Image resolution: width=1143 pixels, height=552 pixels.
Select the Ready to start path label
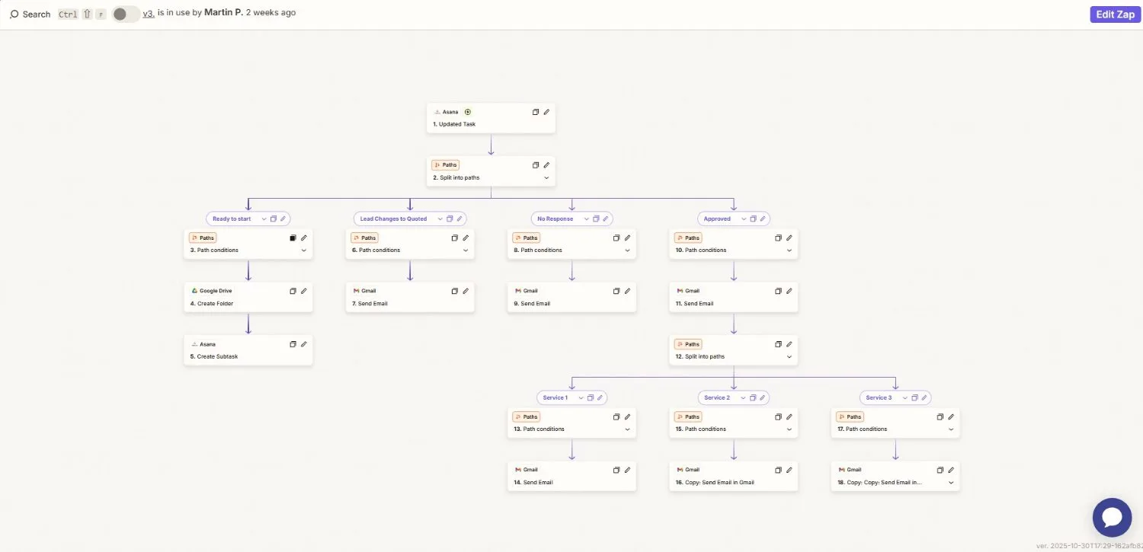point(232,219)
